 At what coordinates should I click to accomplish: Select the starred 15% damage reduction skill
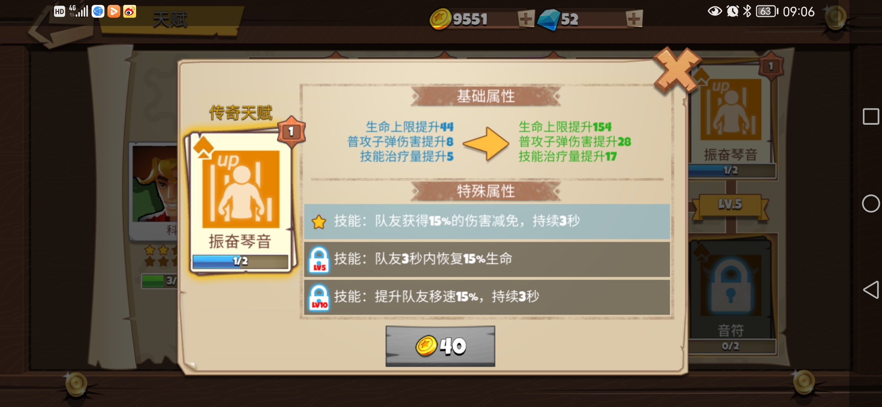(x=487, y=221)
